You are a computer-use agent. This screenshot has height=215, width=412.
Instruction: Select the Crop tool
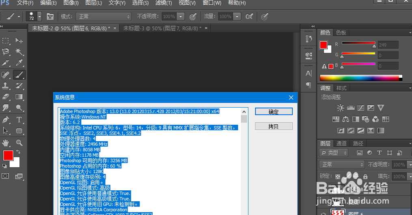click(6, 63)
